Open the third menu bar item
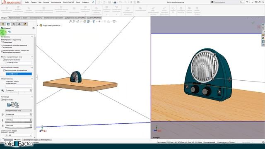The image size is (265, 149). [40, 2]
